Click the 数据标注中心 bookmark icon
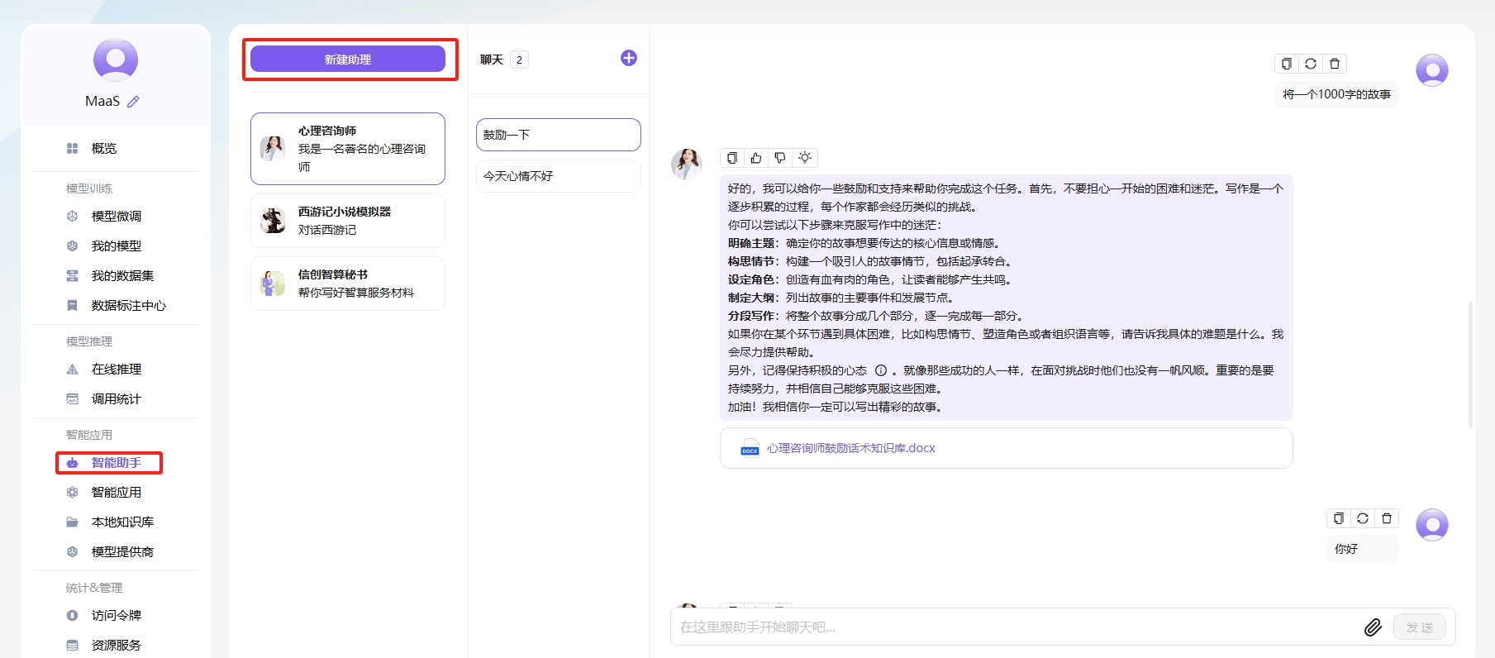 pos(72,305)
